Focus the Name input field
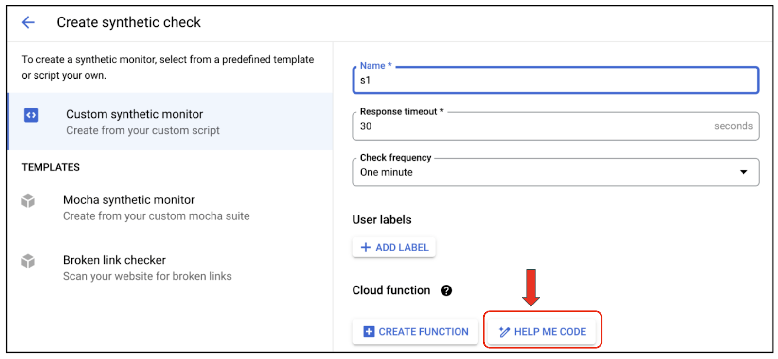Viewport: 778px width, 359px height. 554,81
